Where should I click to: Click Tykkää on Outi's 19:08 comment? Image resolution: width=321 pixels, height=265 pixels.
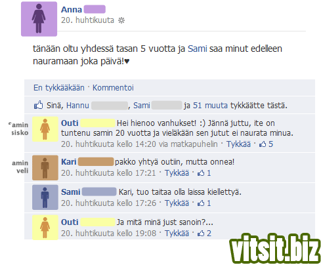177,234
